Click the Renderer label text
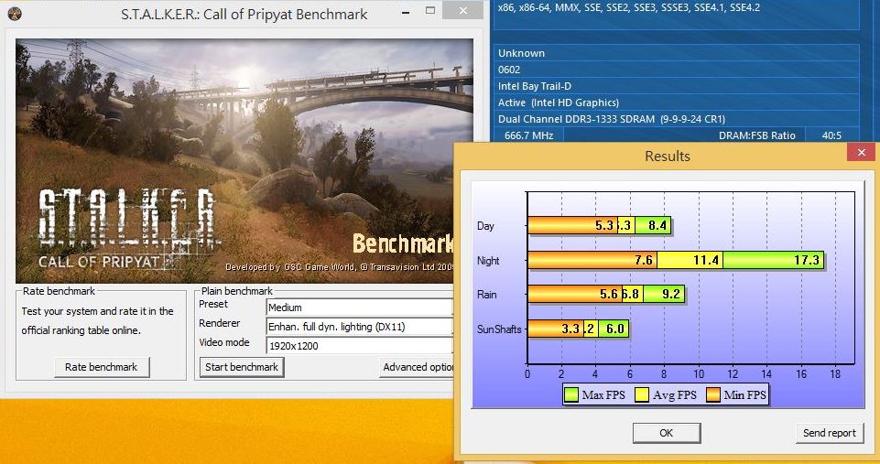This screenshot has width=880, height=464. coord(220,323)
